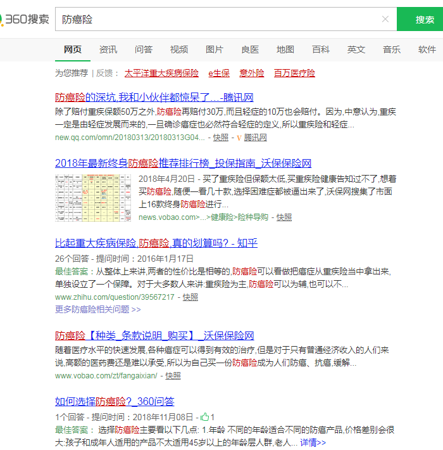The height and width of the screenshot is (450, 443).
Task: Click the comparison table thumbnail
Action: (x=93, y=198)
